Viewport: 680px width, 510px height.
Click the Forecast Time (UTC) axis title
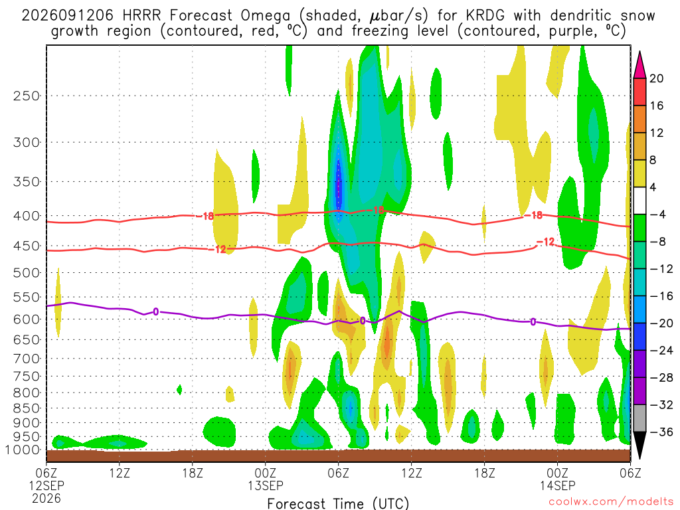(338, 503)
